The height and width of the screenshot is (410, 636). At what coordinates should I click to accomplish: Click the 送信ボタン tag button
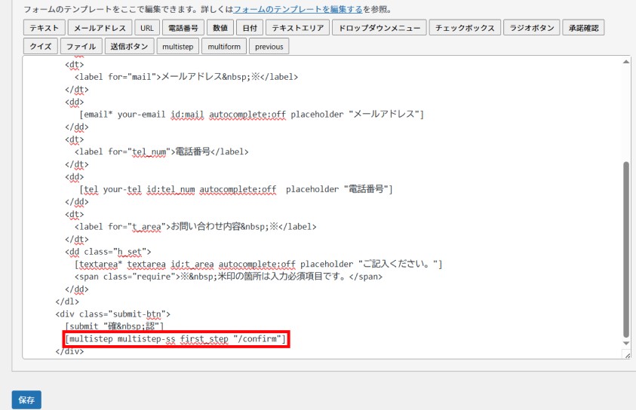pyautogui.click(x=129, y=47)
